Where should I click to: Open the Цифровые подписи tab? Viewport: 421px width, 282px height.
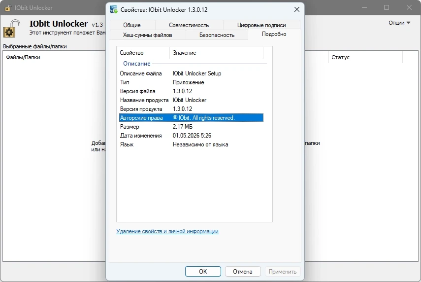(x=261, y=25)
